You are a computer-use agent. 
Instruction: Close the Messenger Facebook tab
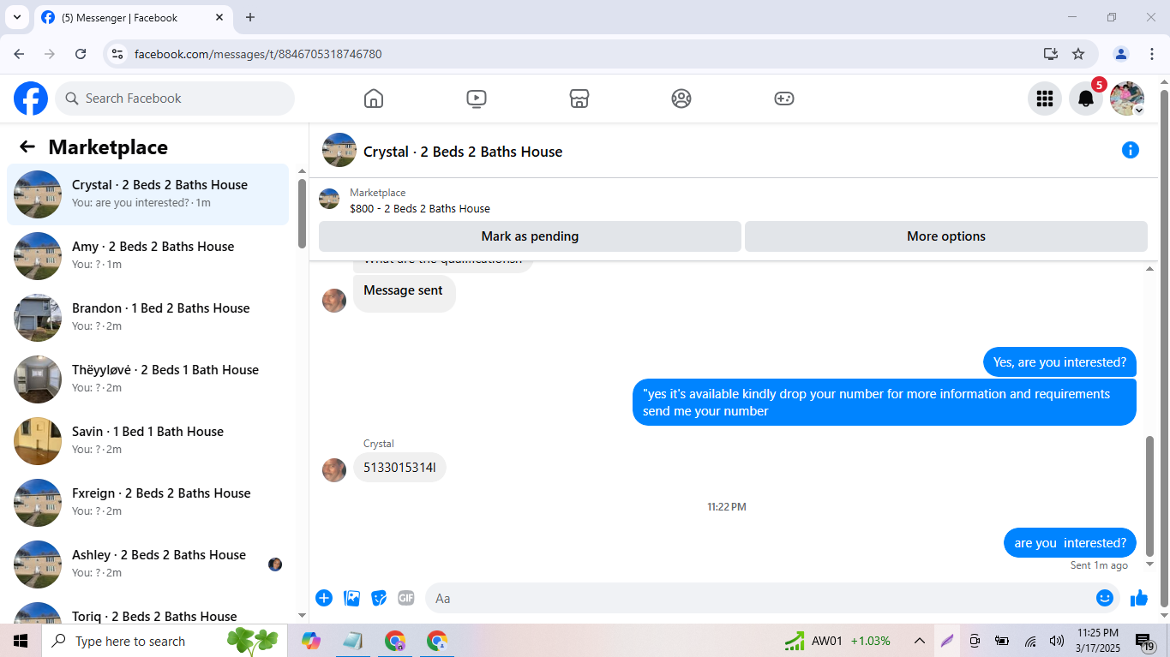click(219, 17)
